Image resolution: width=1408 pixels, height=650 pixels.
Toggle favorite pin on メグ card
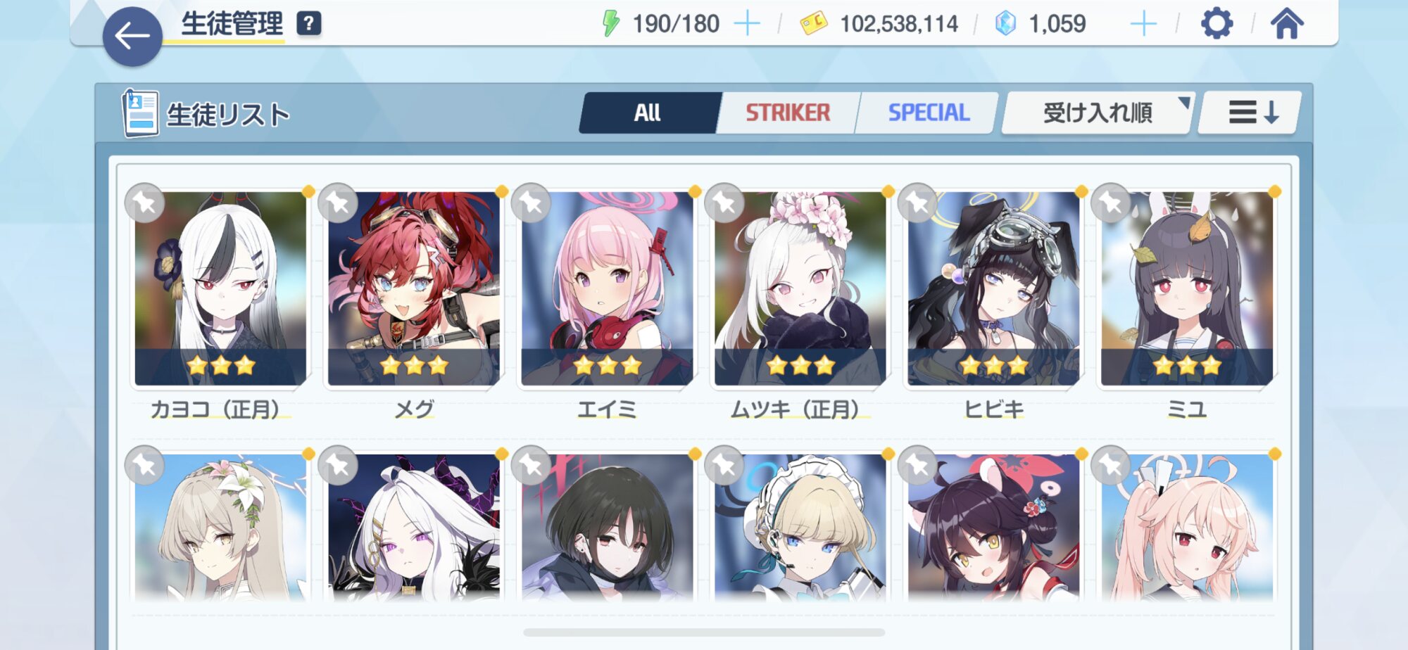338,203
